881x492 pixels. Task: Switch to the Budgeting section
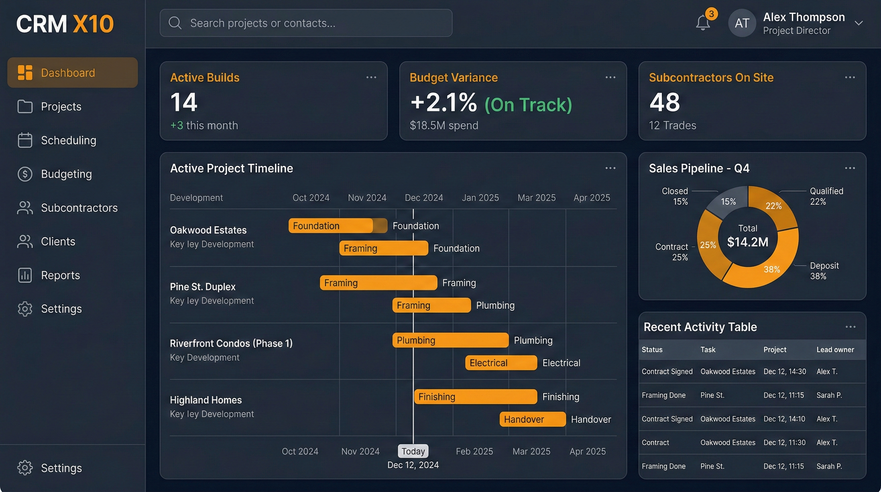66,174
